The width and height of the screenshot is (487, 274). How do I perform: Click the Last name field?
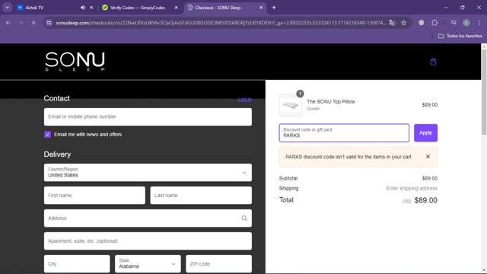pos(201,196)
